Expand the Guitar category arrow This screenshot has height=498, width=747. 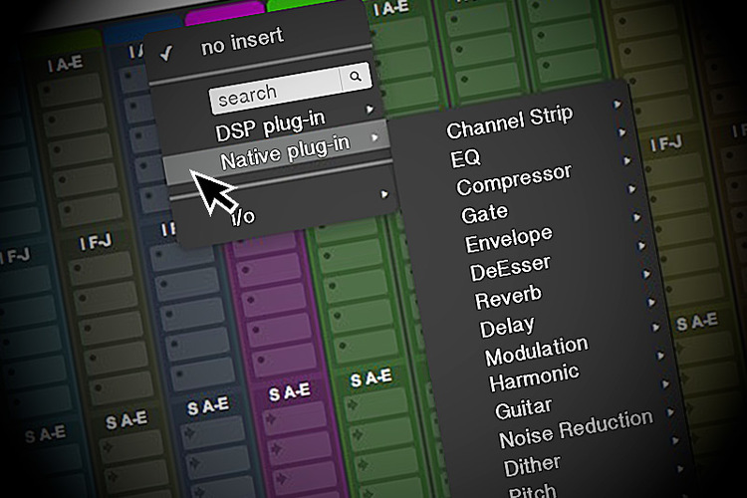(665, 384)
